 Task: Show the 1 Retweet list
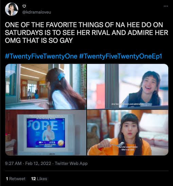tap(16, 179)
